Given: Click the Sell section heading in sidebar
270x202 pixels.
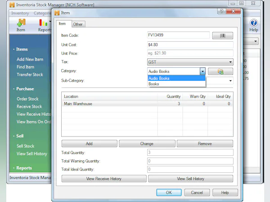Looking at the screenshot, I should [20, 136].
